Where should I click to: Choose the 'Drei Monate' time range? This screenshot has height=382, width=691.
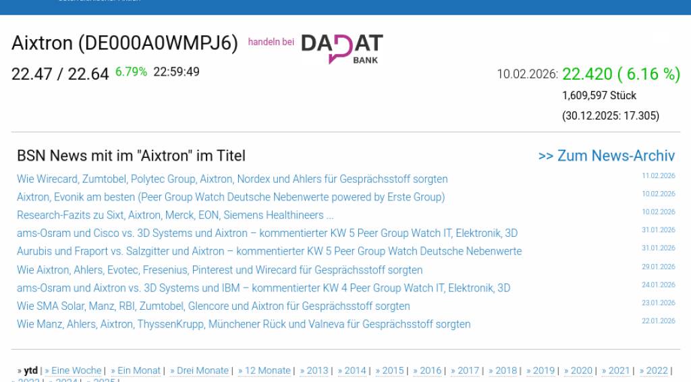pyautogui.click(x=202, y=371)
